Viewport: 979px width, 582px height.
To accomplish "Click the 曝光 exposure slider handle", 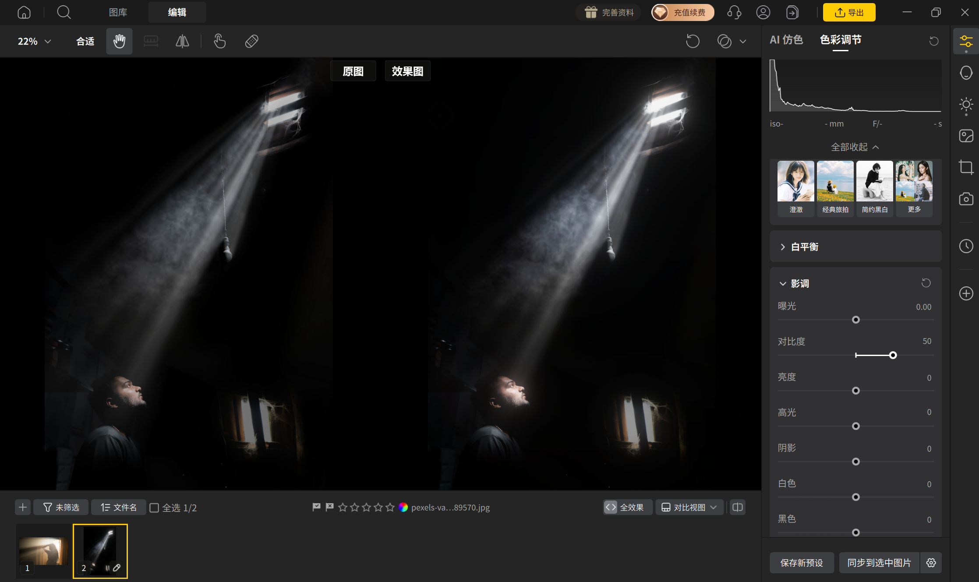I will (x=855, y=320).
